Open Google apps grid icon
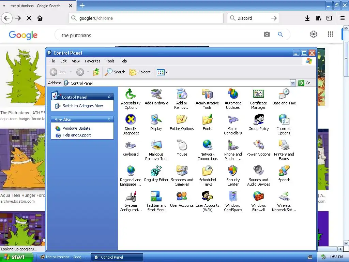Image resolution: width=349 pixels, height=262 pixels. [x=331, y=34]
